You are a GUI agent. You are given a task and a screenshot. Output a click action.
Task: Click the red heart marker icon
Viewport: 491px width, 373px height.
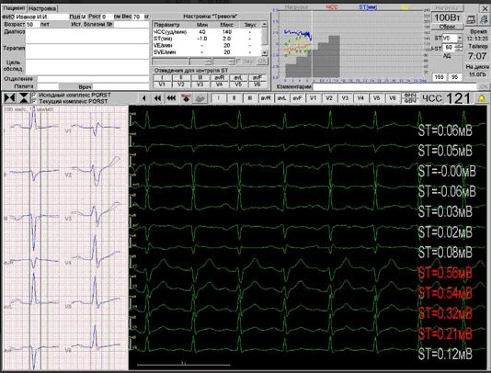pos(186,98)
